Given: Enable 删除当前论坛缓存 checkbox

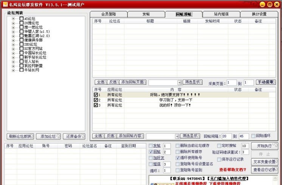Looking at the screenshot, I should (x=178, y=146).
